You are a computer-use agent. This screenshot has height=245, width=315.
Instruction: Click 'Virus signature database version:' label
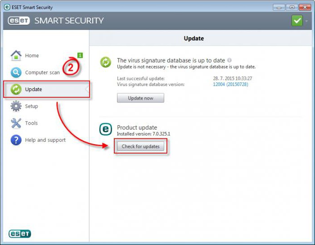151,84
